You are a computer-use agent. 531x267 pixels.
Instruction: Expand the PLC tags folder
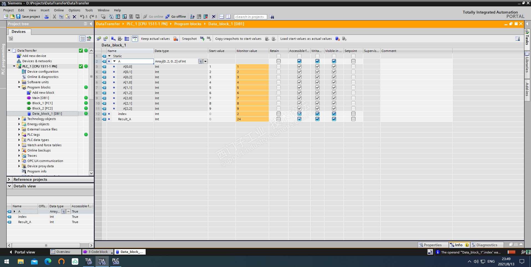19,135
